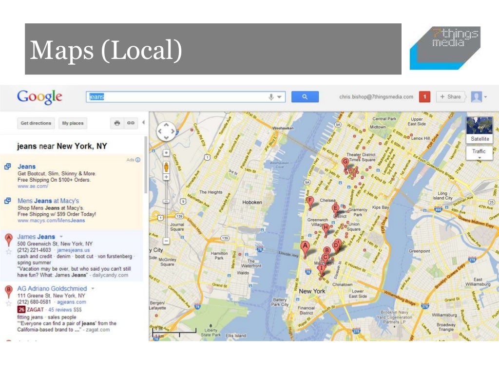Focus the search field containing jeans
The width and height of the screenshot is (499, 374).
185,97
